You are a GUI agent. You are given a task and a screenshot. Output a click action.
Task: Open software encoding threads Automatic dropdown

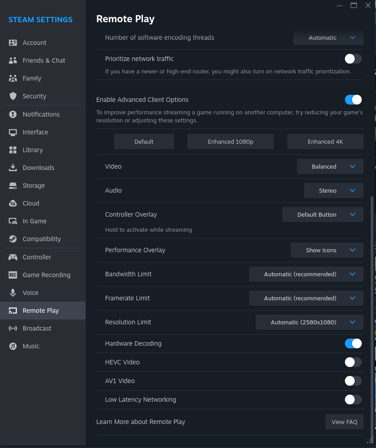[x=329, y=38]
